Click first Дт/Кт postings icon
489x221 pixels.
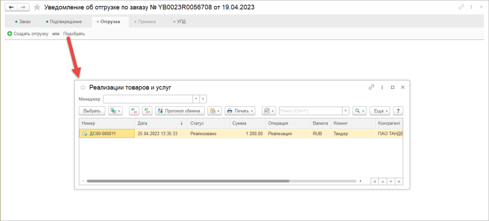[134, 110]
